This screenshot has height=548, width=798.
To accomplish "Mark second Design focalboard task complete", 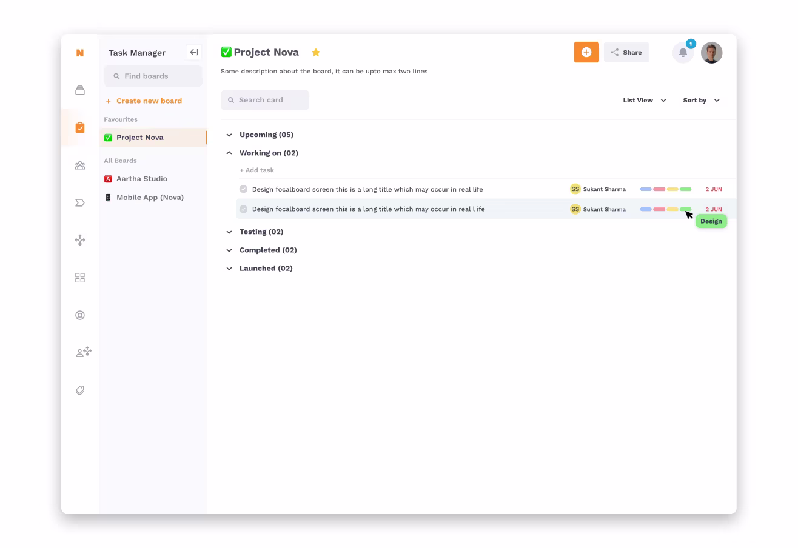I will [243, 209].
